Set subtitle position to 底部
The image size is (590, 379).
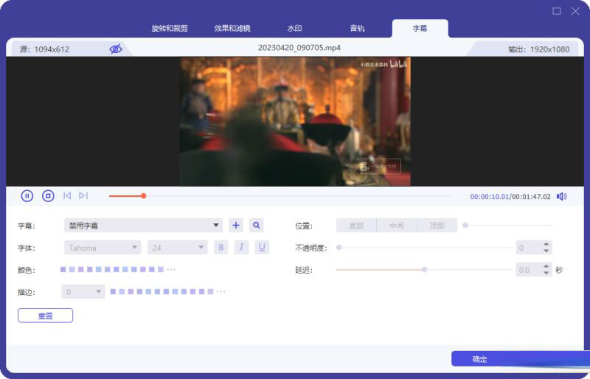(x=356, y=226)
